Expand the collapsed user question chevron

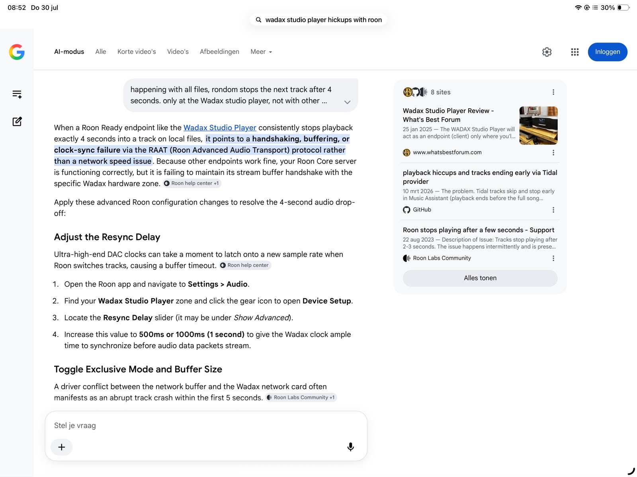[347, 102]
